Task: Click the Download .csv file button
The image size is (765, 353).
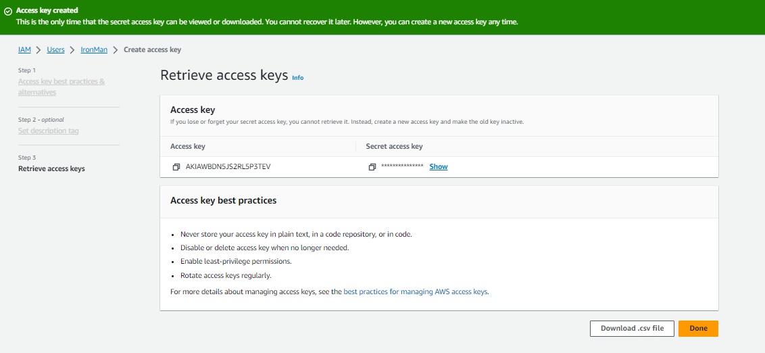Action: point(632,329)
